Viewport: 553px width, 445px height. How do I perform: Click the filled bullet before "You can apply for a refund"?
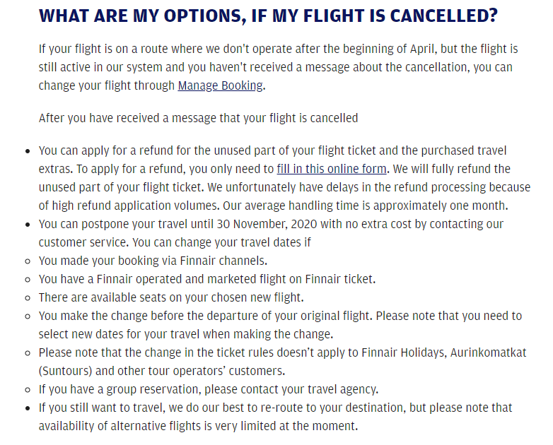[x=28, y=151]
